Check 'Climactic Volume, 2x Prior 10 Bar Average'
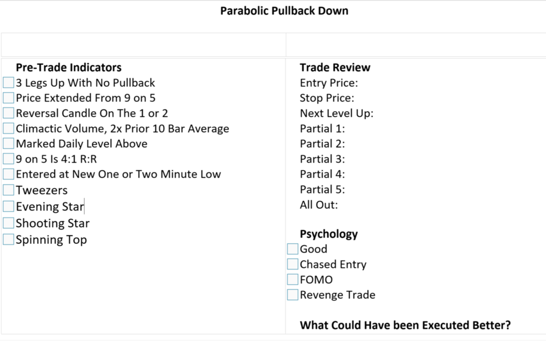Viewport: 546px width, 360px height. 8,129
